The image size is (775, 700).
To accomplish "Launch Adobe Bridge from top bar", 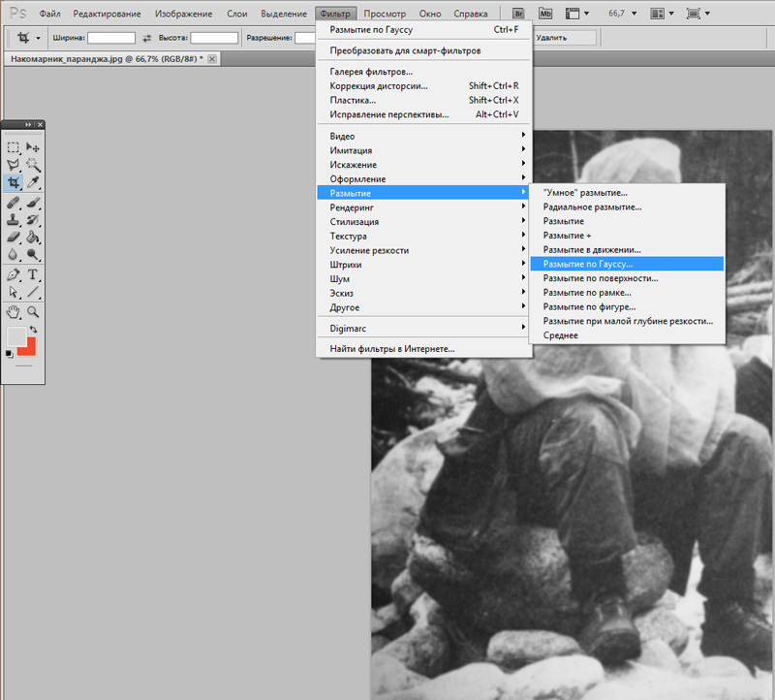I will point(518,14).
